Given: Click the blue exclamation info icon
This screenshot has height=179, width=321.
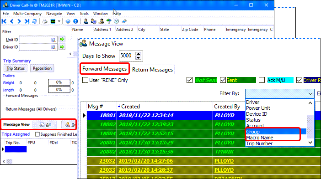Looking at the screenshot, I should coord(75,21).
